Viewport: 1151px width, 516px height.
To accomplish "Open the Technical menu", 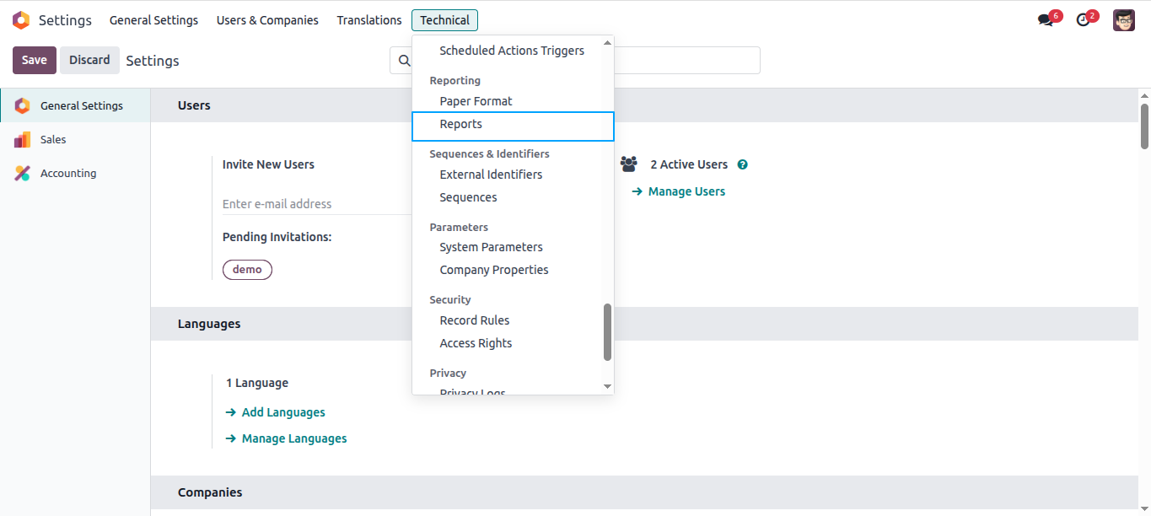I will (444, 20).
